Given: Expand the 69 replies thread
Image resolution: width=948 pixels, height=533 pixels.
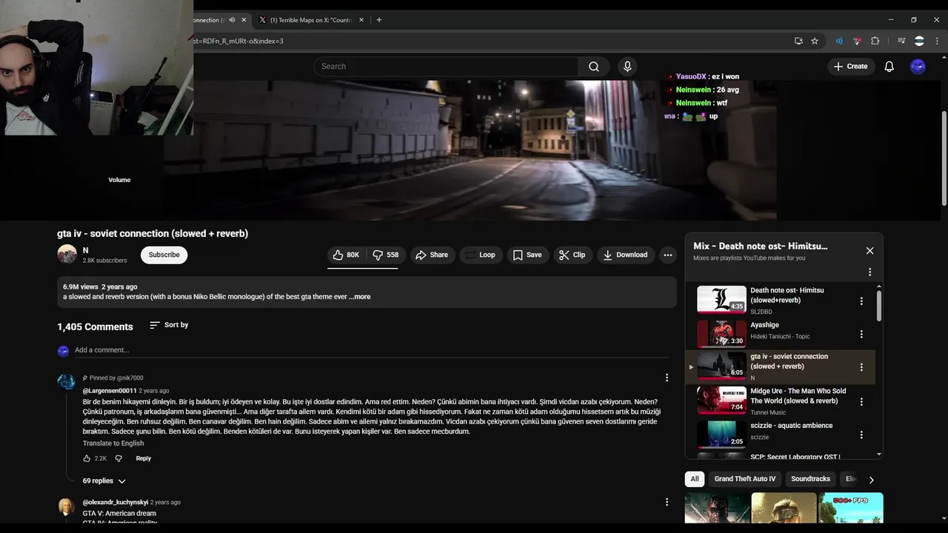Looking at the screenshot, I should coord(104,481).
